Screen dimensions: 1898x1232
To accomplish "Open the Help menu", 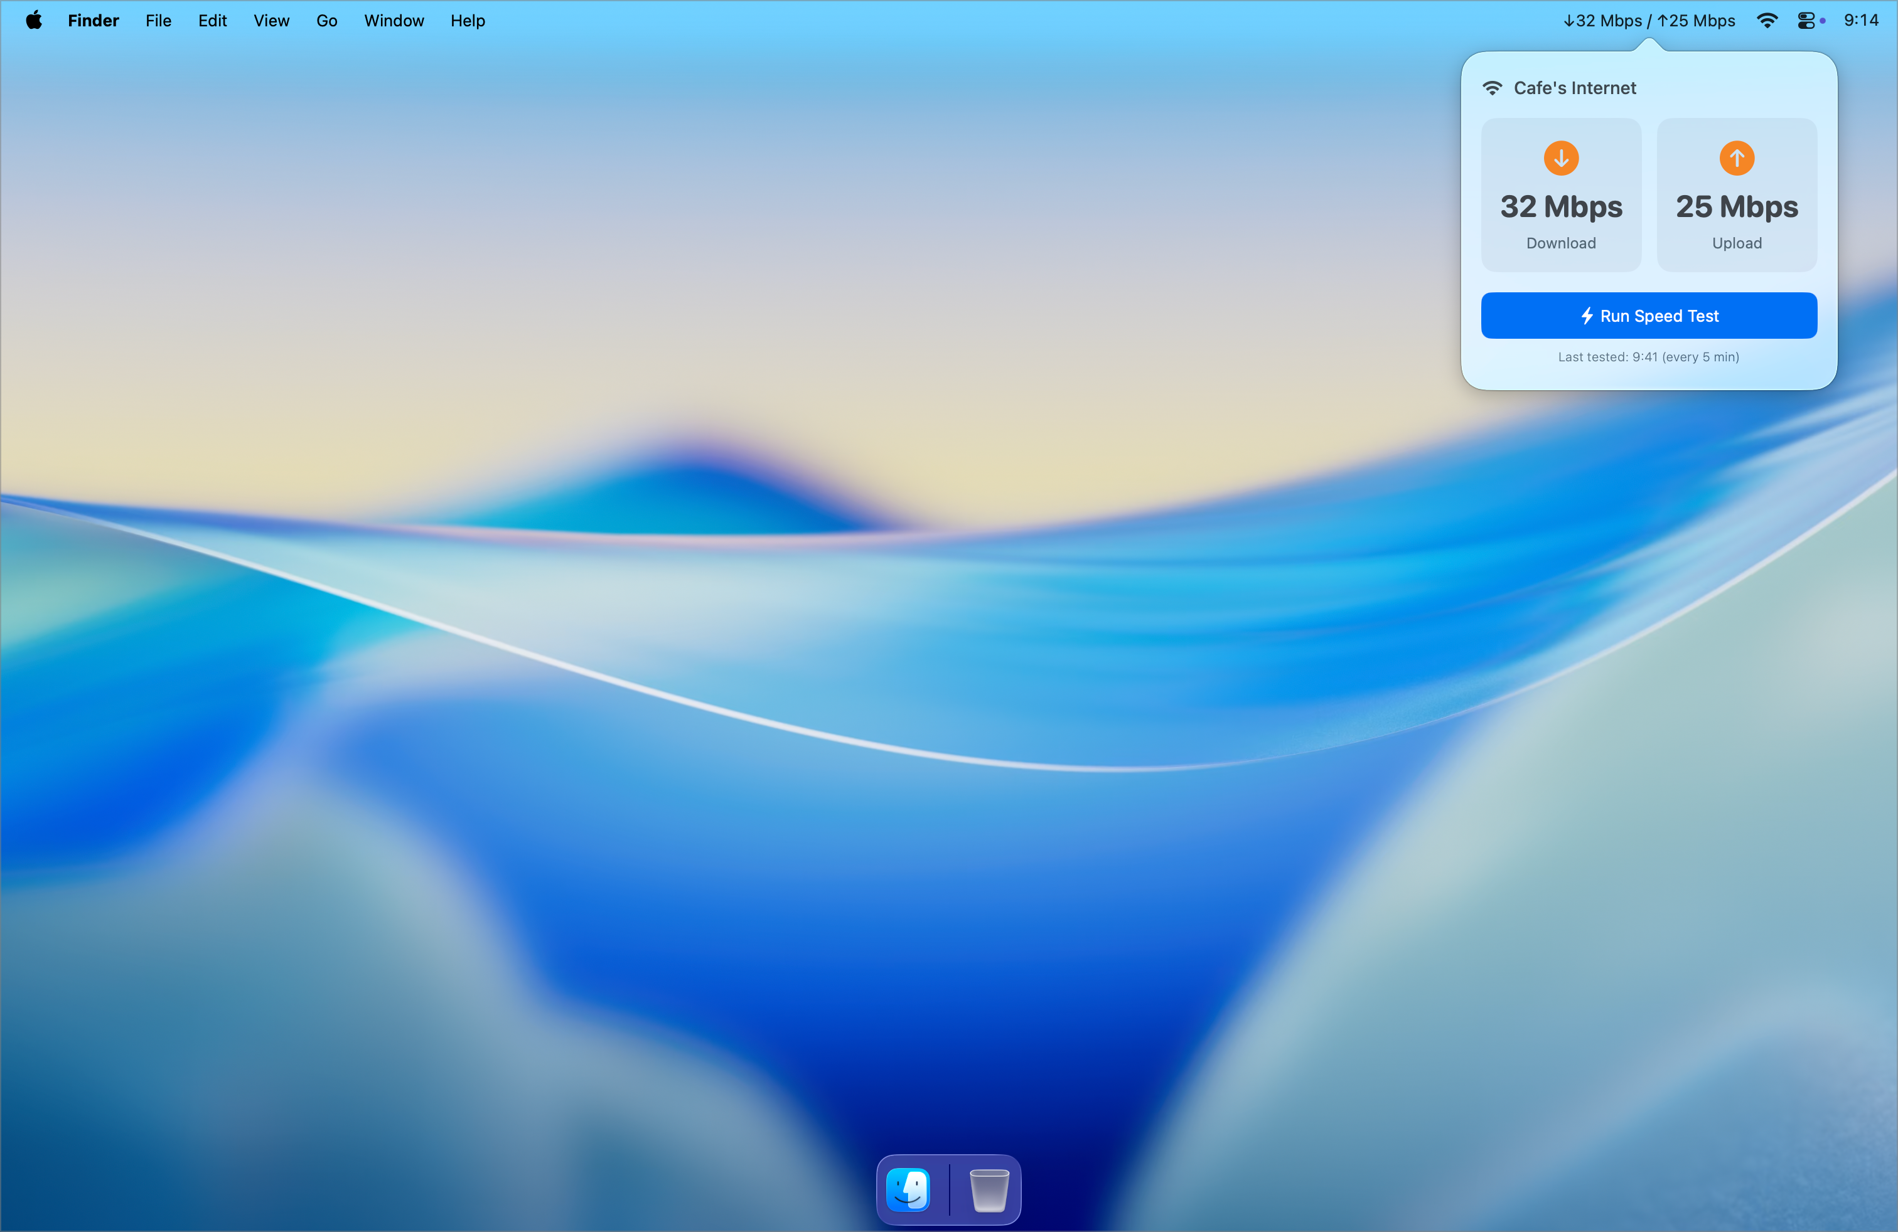I will point(468,21).
